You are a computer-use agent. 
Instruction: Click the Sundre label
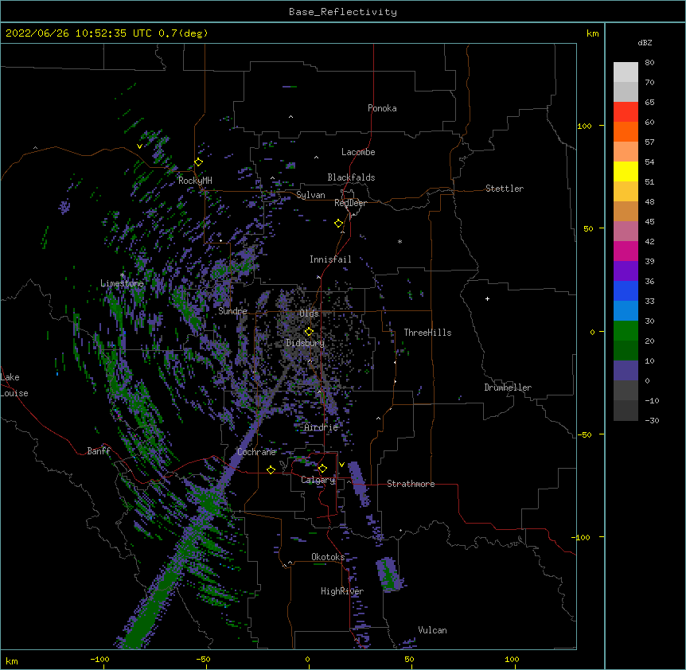pyautogui.click(x=232, y=311)
